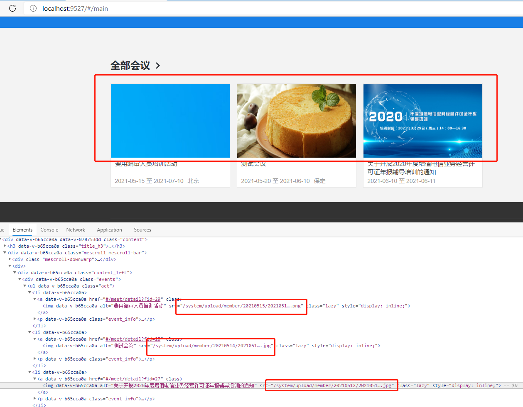Open the Sources panel

142,229
